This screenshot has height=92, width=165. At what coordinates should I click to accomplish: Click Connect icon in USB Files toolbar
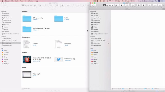[139, 5]
